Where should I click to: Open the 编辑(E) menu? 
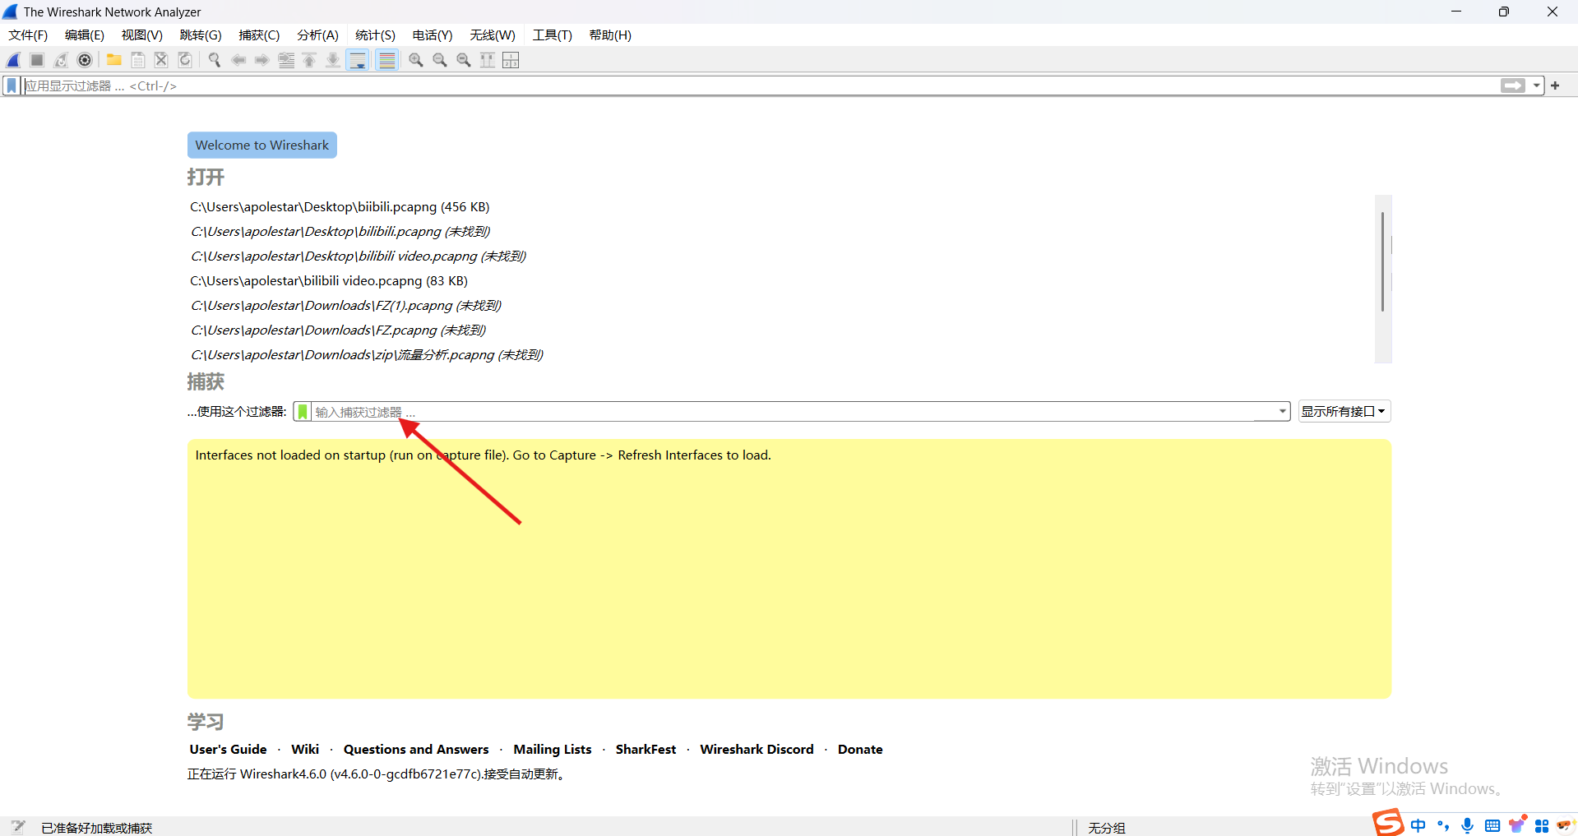click(x=85, y=35)
